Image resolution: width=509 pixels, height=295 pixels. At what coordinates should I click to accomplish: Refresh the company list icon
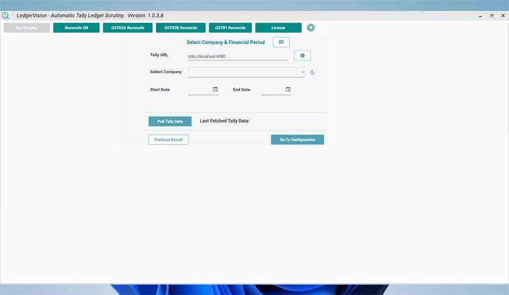pos(312,73)
